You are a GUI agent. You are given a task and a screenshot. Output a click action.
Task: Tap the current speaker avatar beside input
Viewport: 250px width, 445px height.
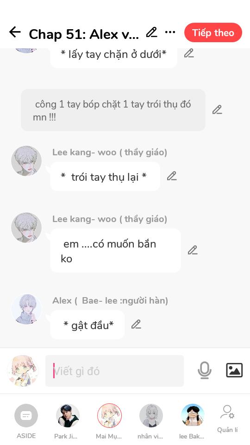(x=23, y=371)
